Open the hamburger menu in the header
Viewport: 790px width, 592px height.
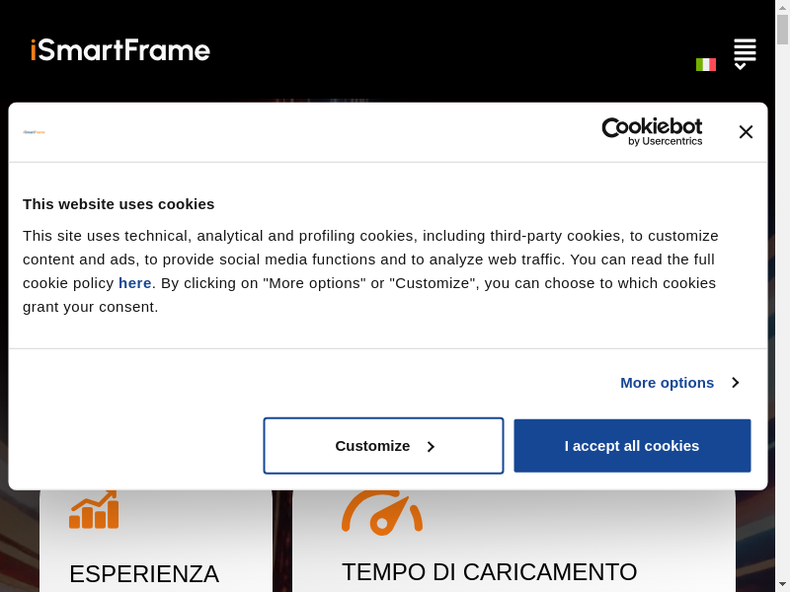point(745,48)
